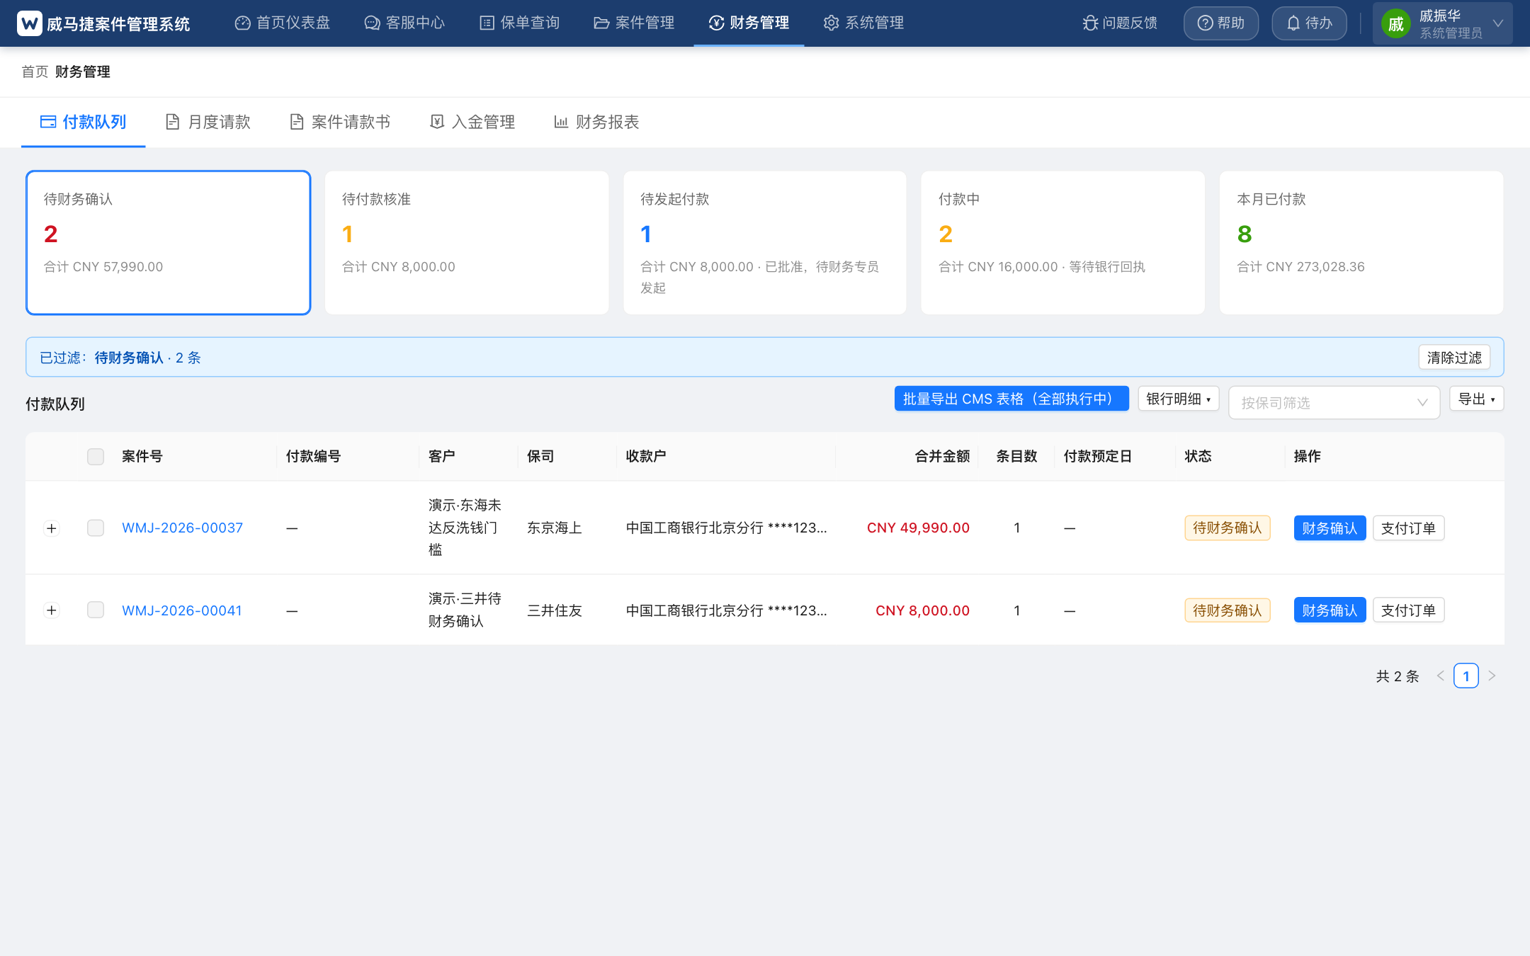Click the 威马捷 W logo icon
This screenshot has width=1530, height=956.
[x=29, y=23]
